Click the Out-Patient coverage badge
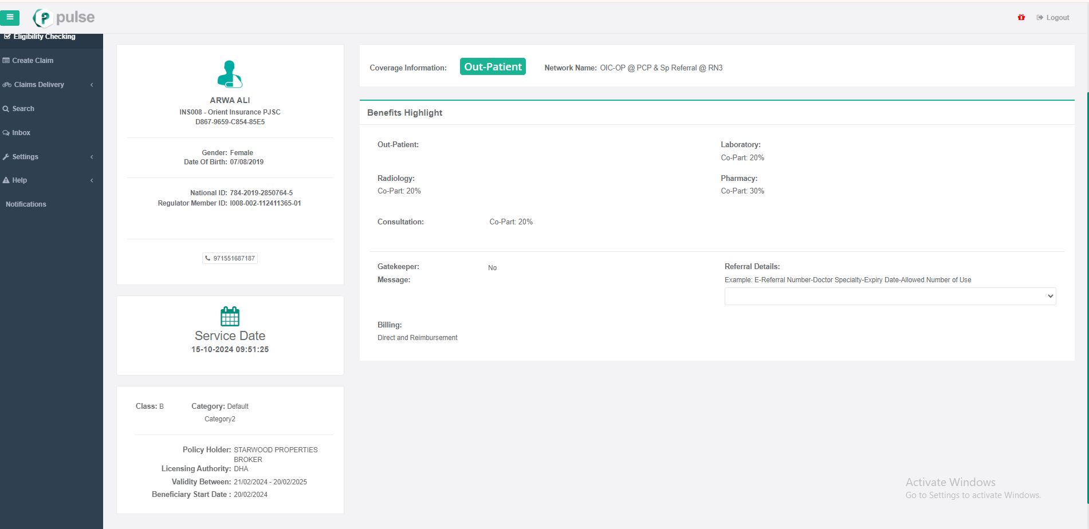This screenshot has height=529, width=1089. 493,67
